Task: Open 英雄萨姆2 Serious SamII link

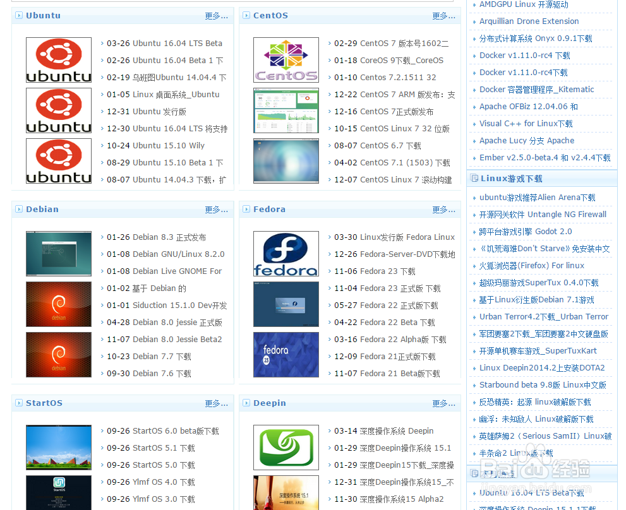Action: [545, 436]
